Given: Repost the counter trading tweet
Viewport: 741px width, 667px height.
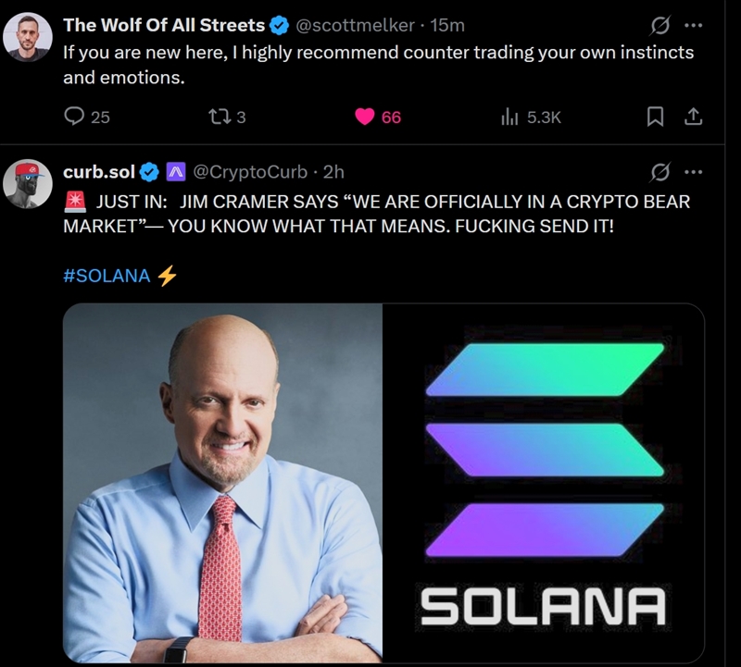Looking at the screenshot, I should click(x=227, y=117).
